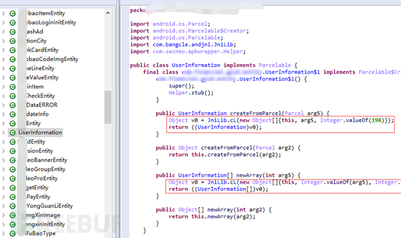
Task: Expand the baoItemEntity tree node
Action: [3, 13]
